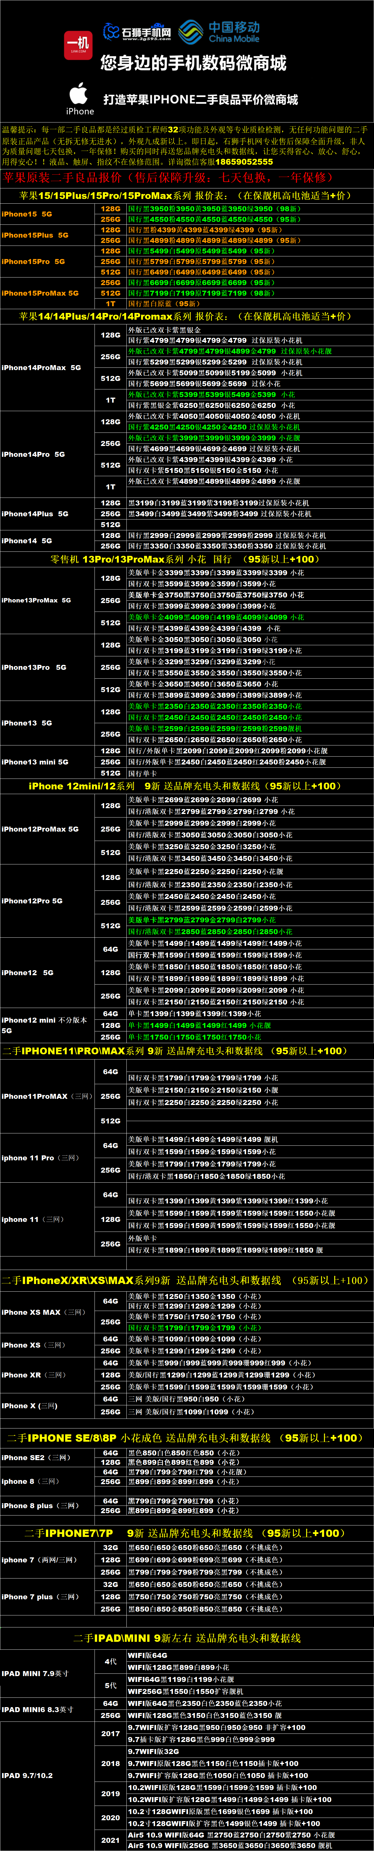Screen dimensions: 374x1851
Task: Click the iPhone15 5G model label
Action: click(27, 214)
